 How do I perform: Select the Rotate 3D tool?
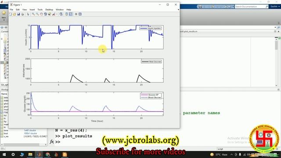pyautogui.click(x=45, y=14)
